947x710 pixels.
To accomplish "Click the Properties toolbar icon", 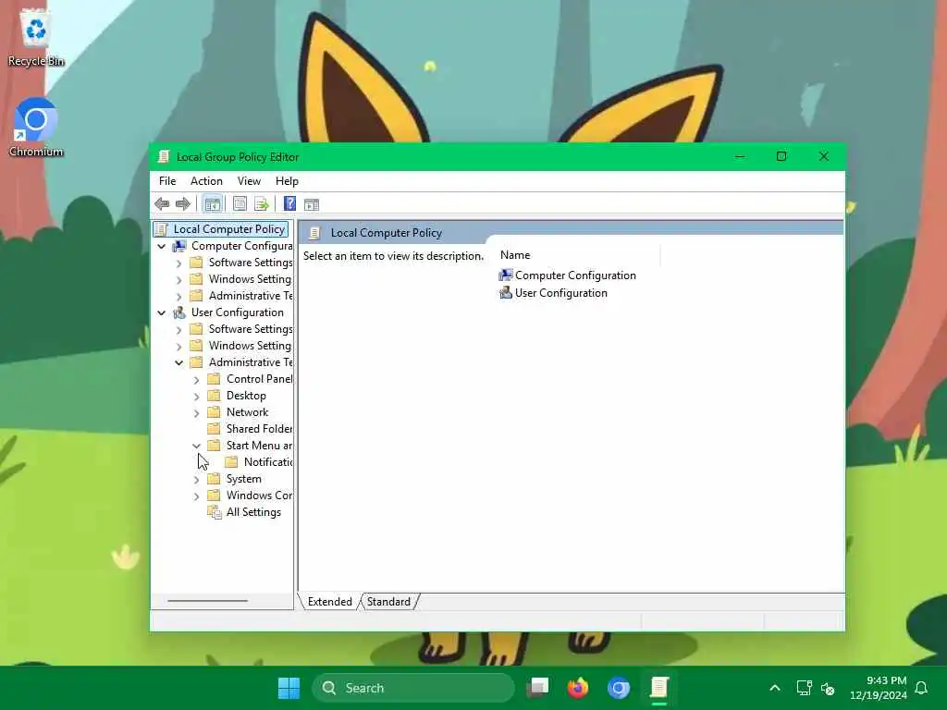I will [240, 204].
